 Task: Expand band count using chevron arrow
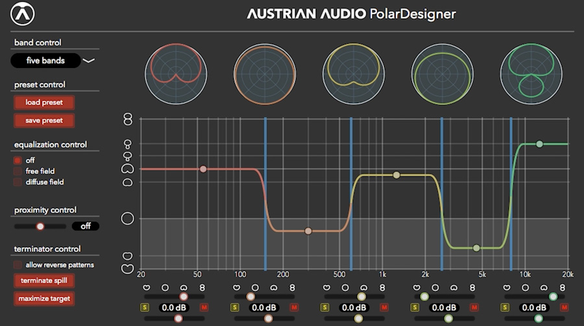click(x=89, y=60)
